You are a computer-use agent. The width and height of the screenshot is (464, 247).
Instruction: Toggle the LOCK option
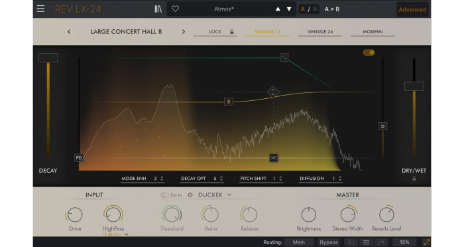coord(215,32)
